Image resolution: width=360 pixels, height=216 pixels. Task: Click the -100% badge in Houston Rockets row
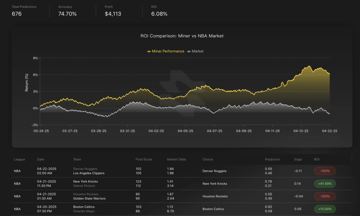click(x=325, y=197)
